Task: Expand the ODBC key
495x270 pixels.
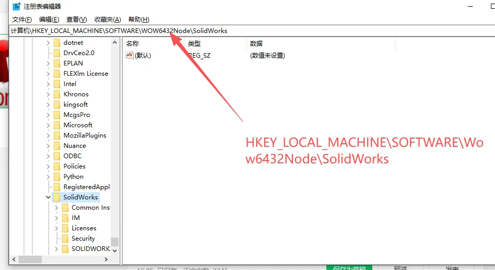Action: point(48,156)
